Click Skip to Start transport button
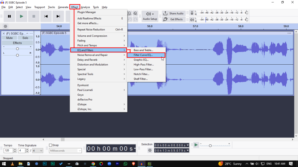Image resolution: width=298 pixels, height=167 pixels. [46, 17]
